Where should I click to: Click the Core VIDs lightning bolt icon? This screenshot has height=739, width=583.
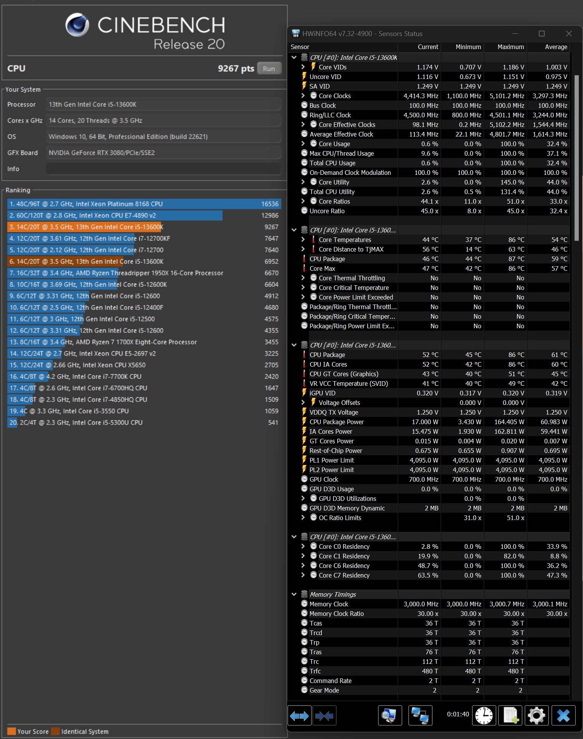click(x=313, y=67)
